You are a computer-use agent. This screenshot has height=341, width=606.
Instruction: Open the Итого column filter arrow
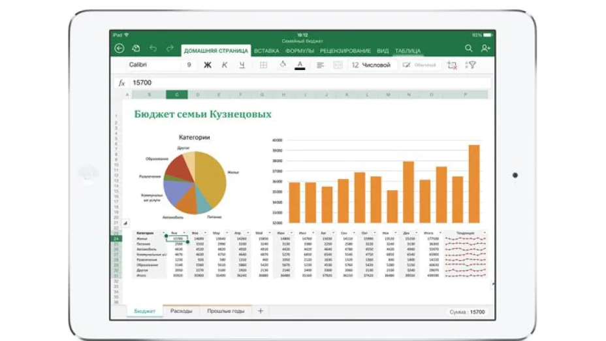(440, 233)
